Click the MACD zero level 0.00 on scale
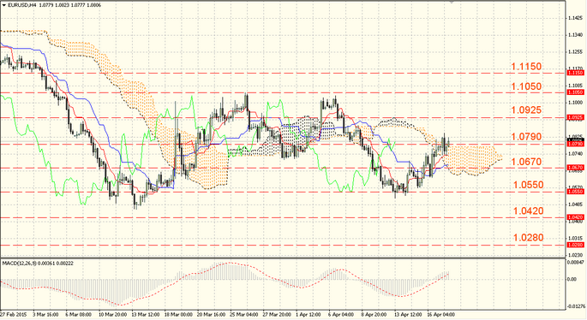 (572, 279)
